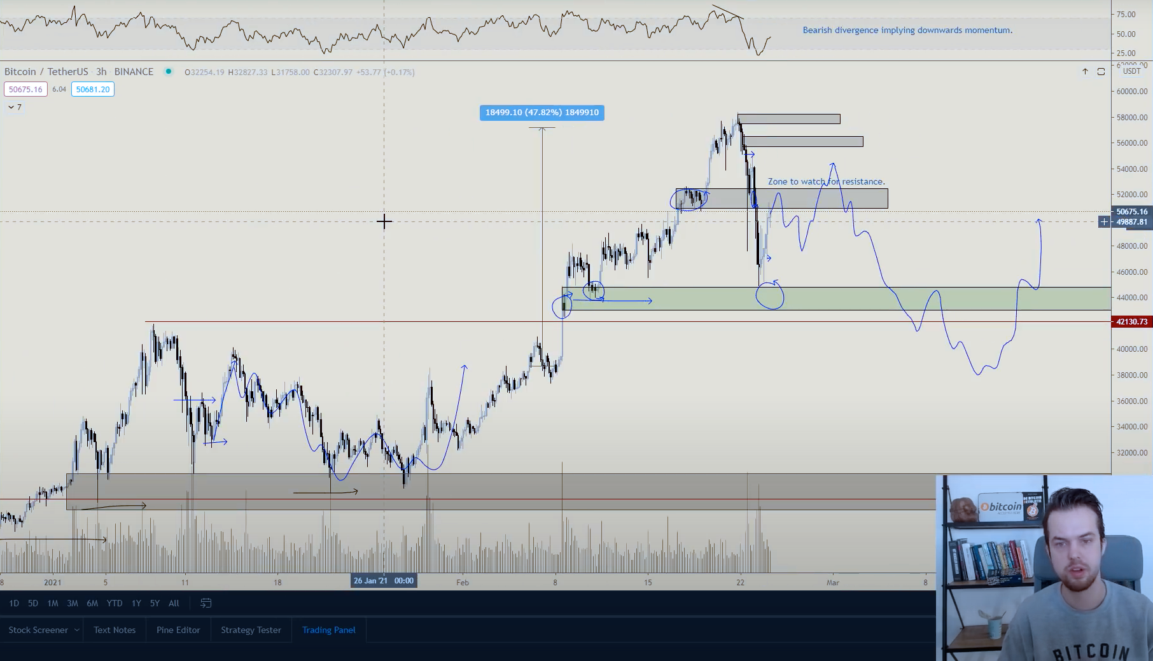The height and width of the screenshot is (661, 1153).
Task: Select the 1D time range button
Action: (14, 603)
